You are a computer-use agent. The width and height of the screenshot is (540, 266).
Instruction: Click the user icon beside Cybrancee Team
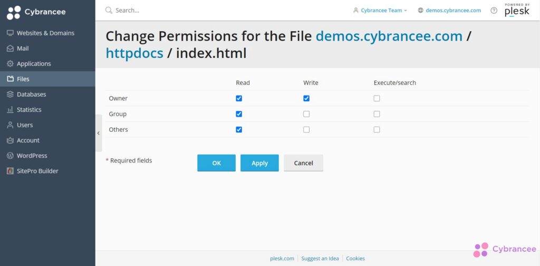[x=356, y=11]
